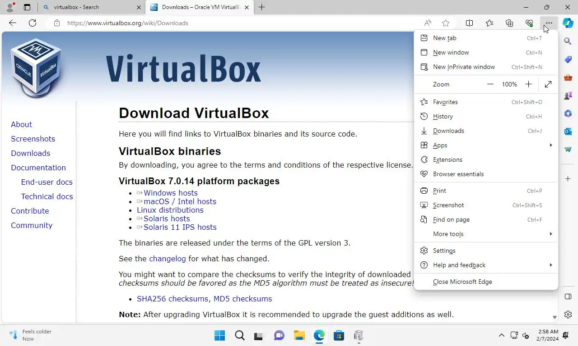Add a new tab with plus button
This screenshot has width=578, height=346.
click(x=261, y=7)
